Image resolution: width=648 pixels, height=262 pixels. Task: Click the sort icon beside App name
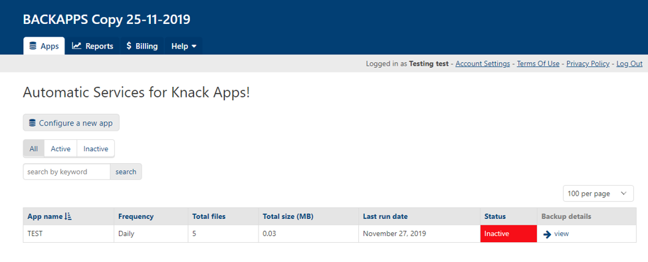coord(68,216)
